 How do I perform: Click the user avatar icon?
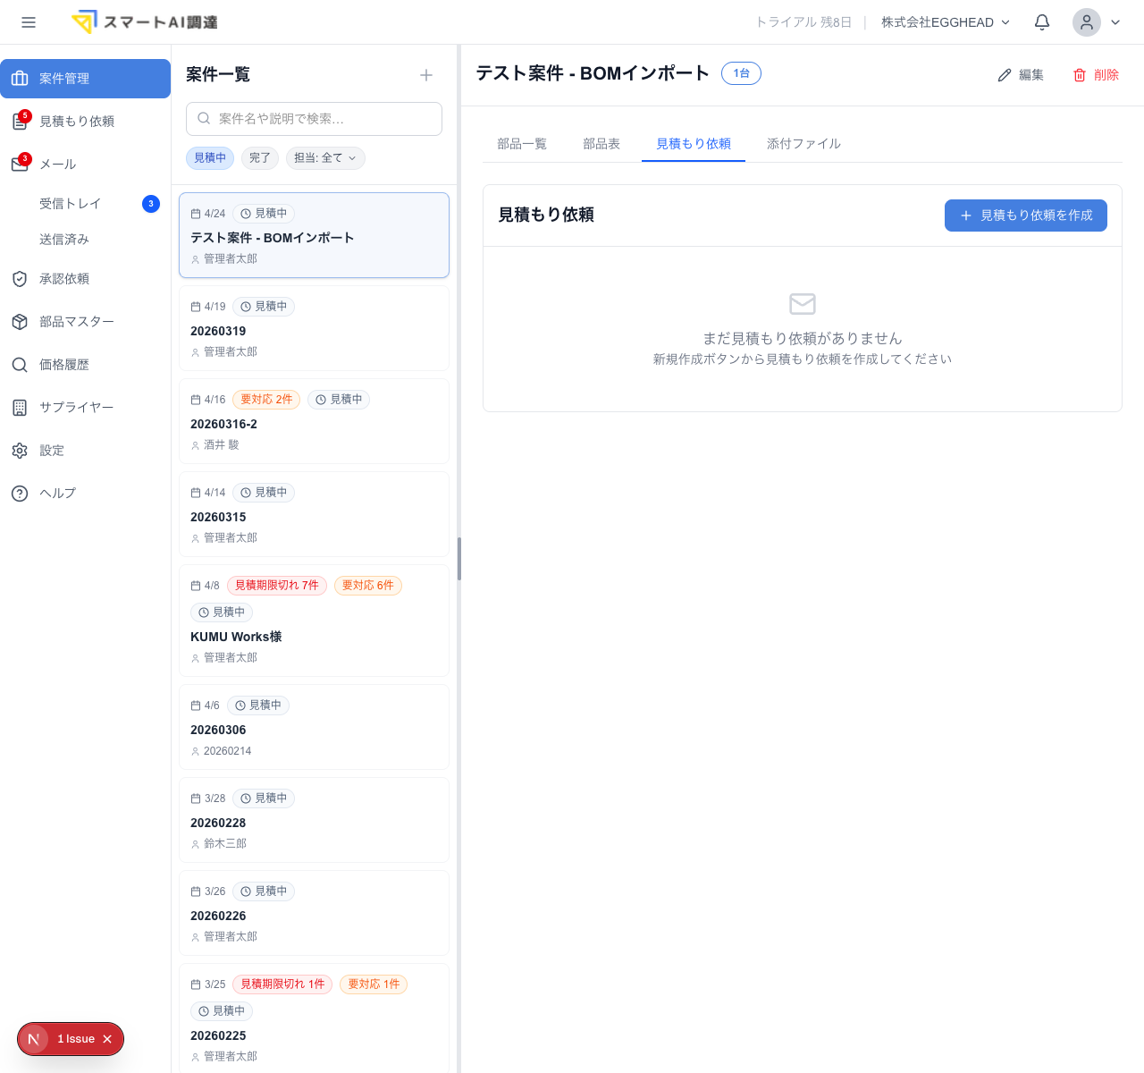[x=1087, y=22]
